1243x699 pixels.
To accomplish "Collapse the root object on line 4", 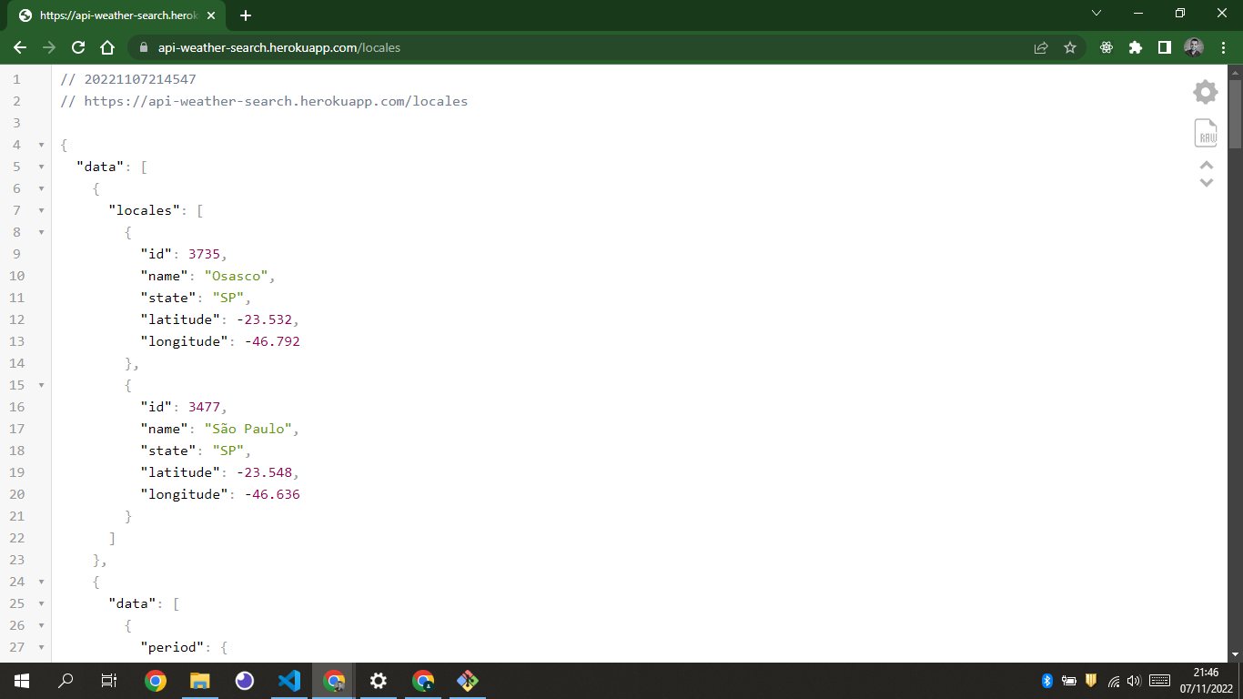I will click(x=41, y=145).
